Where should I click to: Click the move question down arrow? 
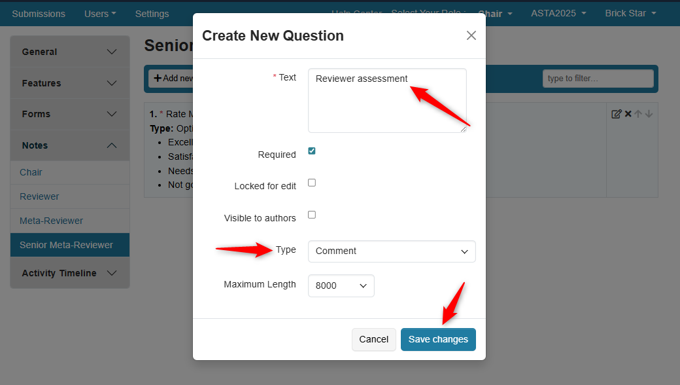(649, 114)
